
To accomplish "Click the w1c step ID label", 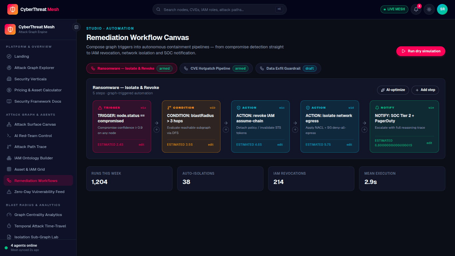I will [x=282, y=108].
